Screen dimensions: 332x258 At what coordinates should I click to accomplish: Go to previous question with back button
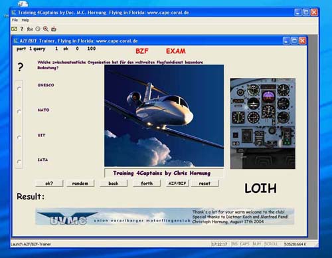point(114,184)
